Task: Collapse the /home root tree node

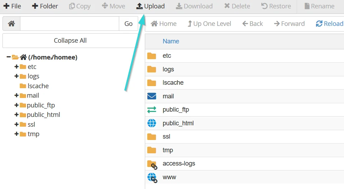Action: [8, 57]
